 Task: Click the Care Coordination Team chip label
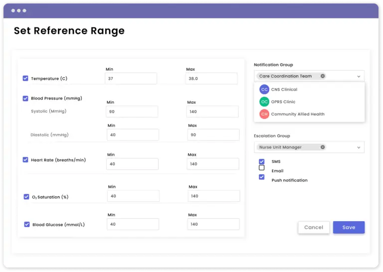pyautogui.click(x=285, y=76)
